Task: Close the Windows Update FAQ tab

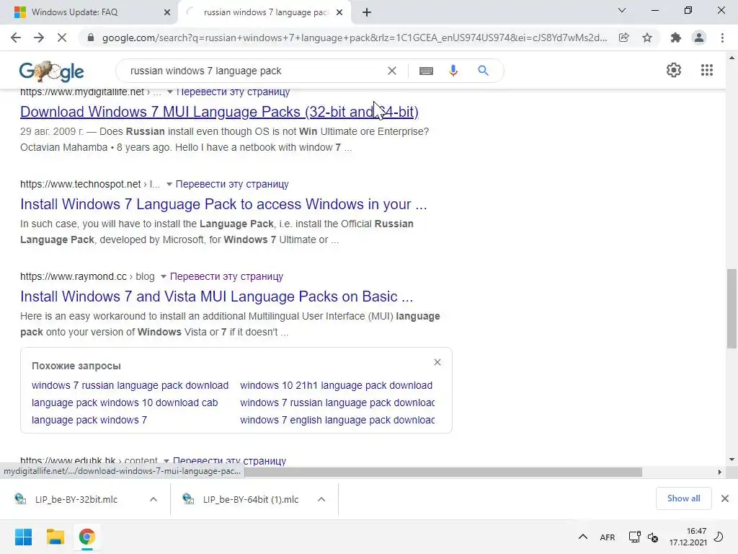Action: point(166,12)
